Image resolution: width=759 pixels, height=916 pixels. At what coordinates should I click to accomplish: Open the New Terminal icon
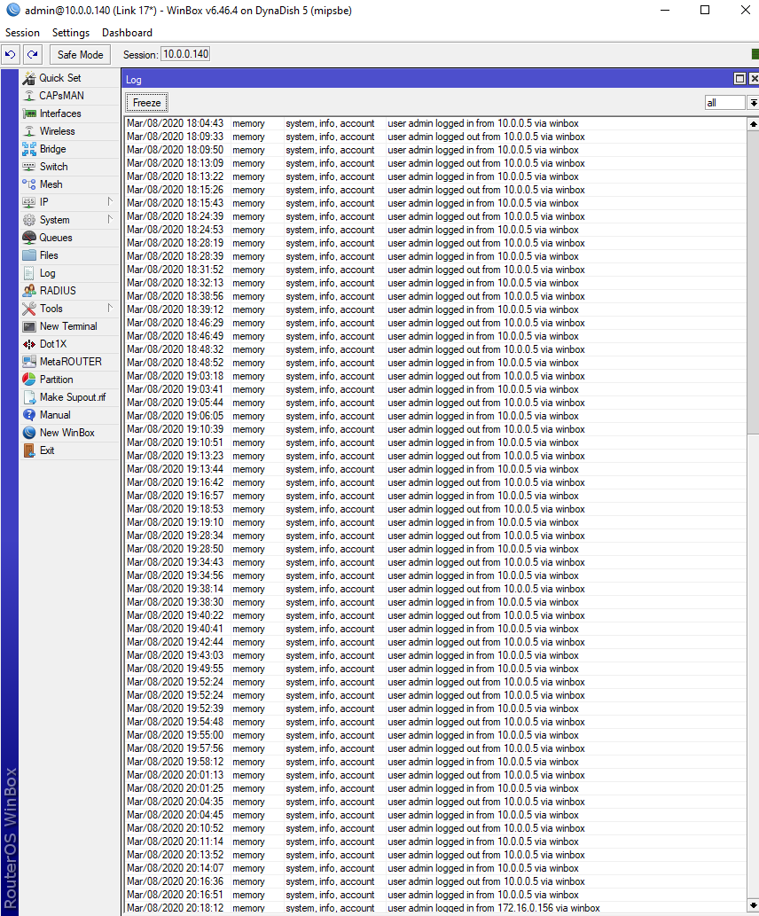(x=29, y=326)
